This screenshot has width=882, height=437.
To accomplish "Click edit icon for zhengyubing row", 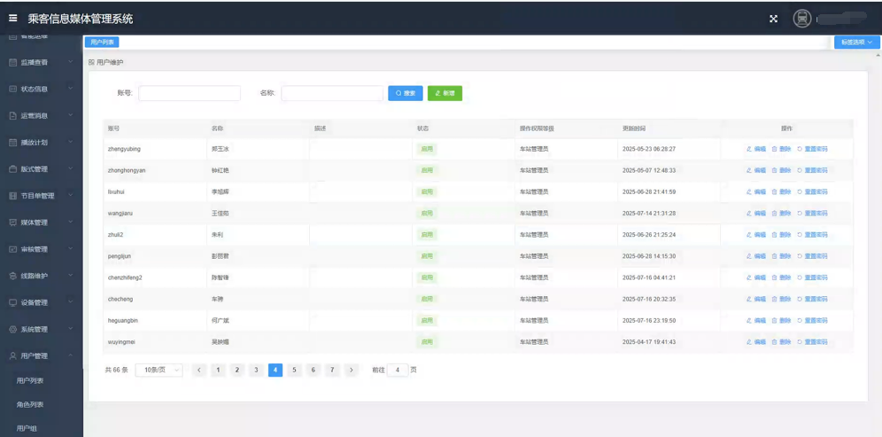I will [x=749, y=149].
